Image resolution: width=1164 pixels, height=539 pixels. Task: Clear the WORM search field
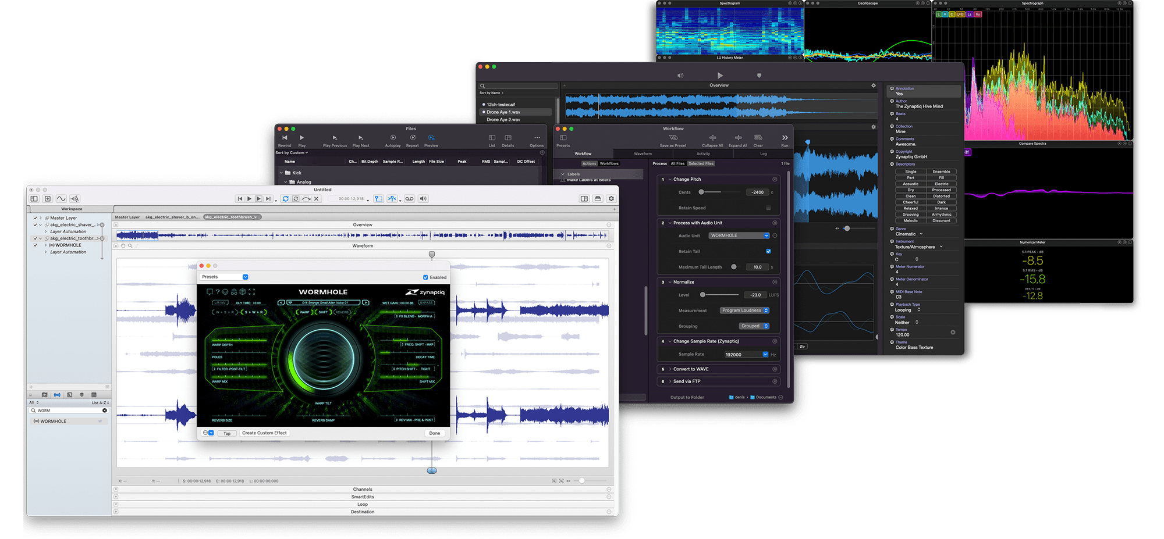pos(105,411)
